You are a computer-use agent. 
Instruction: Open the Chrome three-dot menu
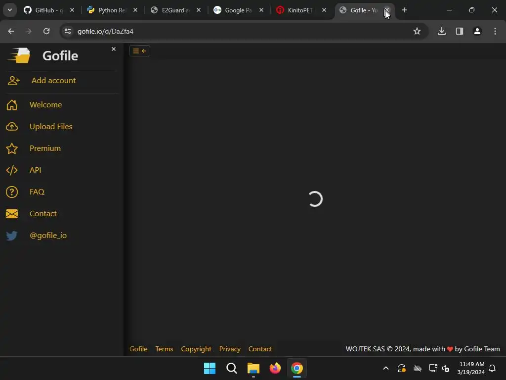[495, 31]
